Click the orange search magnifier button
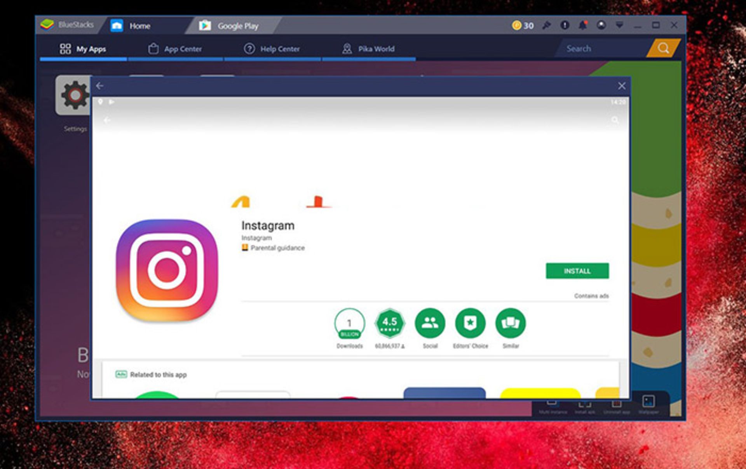This screenshot has width=746, height=469. coord(663,48)
